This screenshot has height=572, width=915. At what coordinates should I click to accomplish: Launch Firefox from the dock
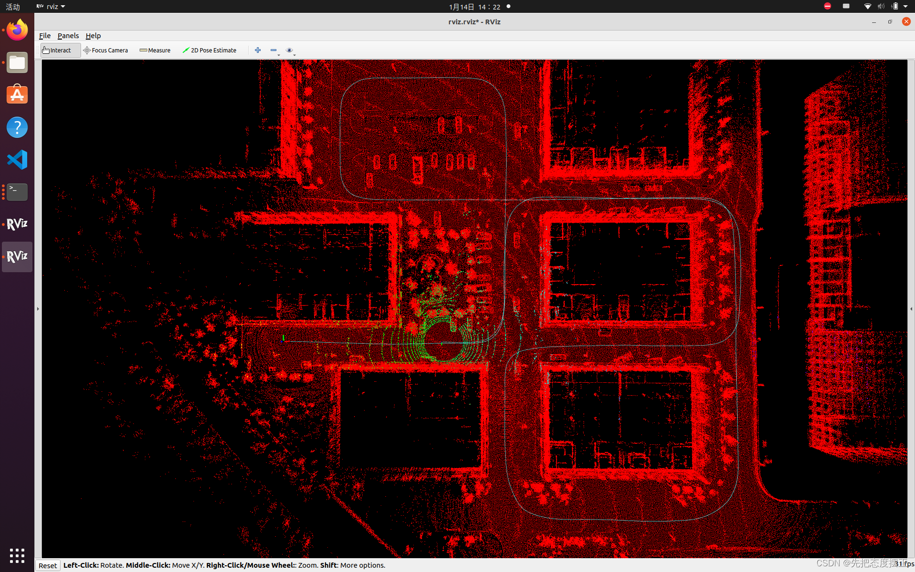17,31
